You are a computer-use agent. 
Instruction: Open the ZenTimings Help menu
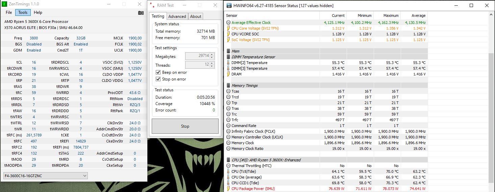(x=38, y=12)
